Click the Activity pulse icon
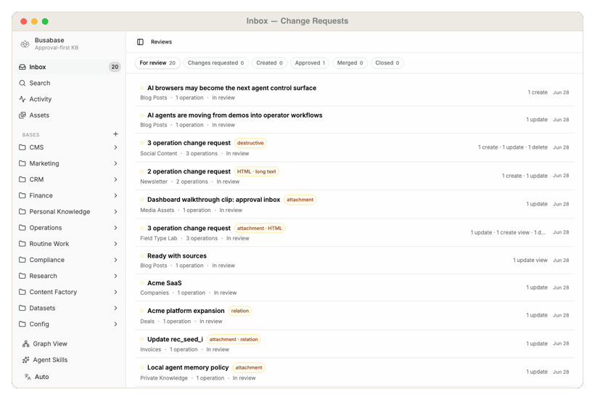Viewport: 595px width, 400px height. coord(22,99)
